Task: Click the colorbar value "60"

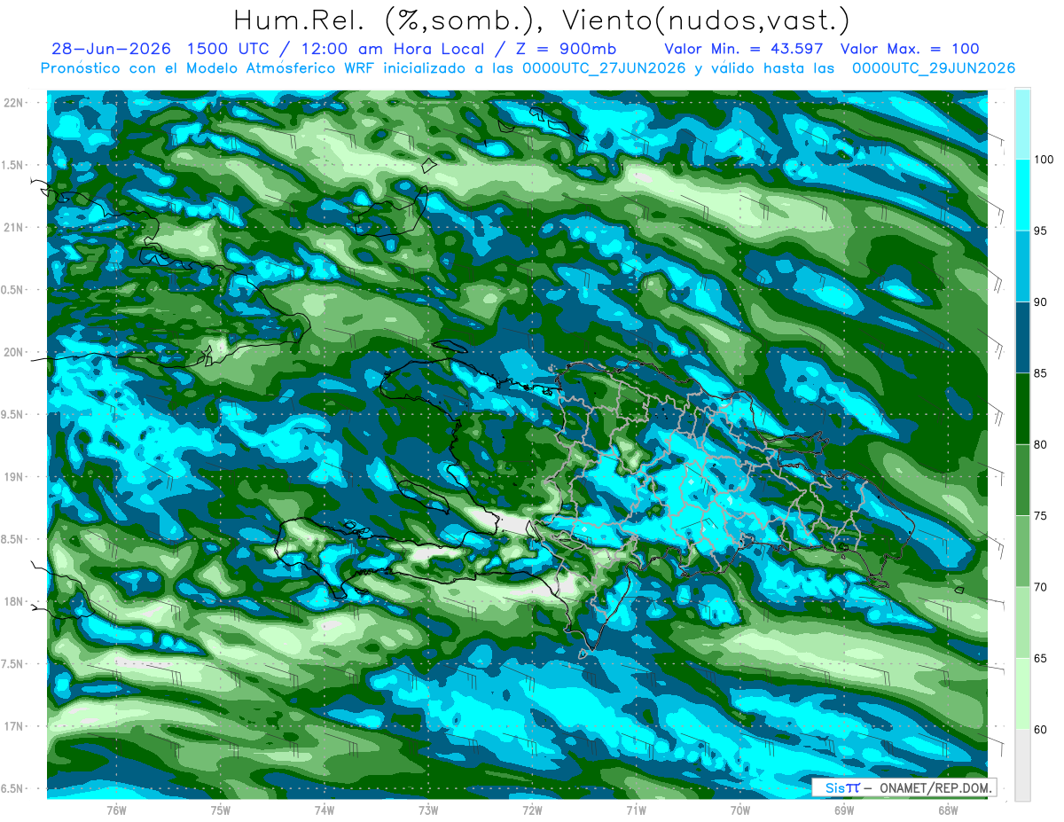Action: [x=1040, y=729]
